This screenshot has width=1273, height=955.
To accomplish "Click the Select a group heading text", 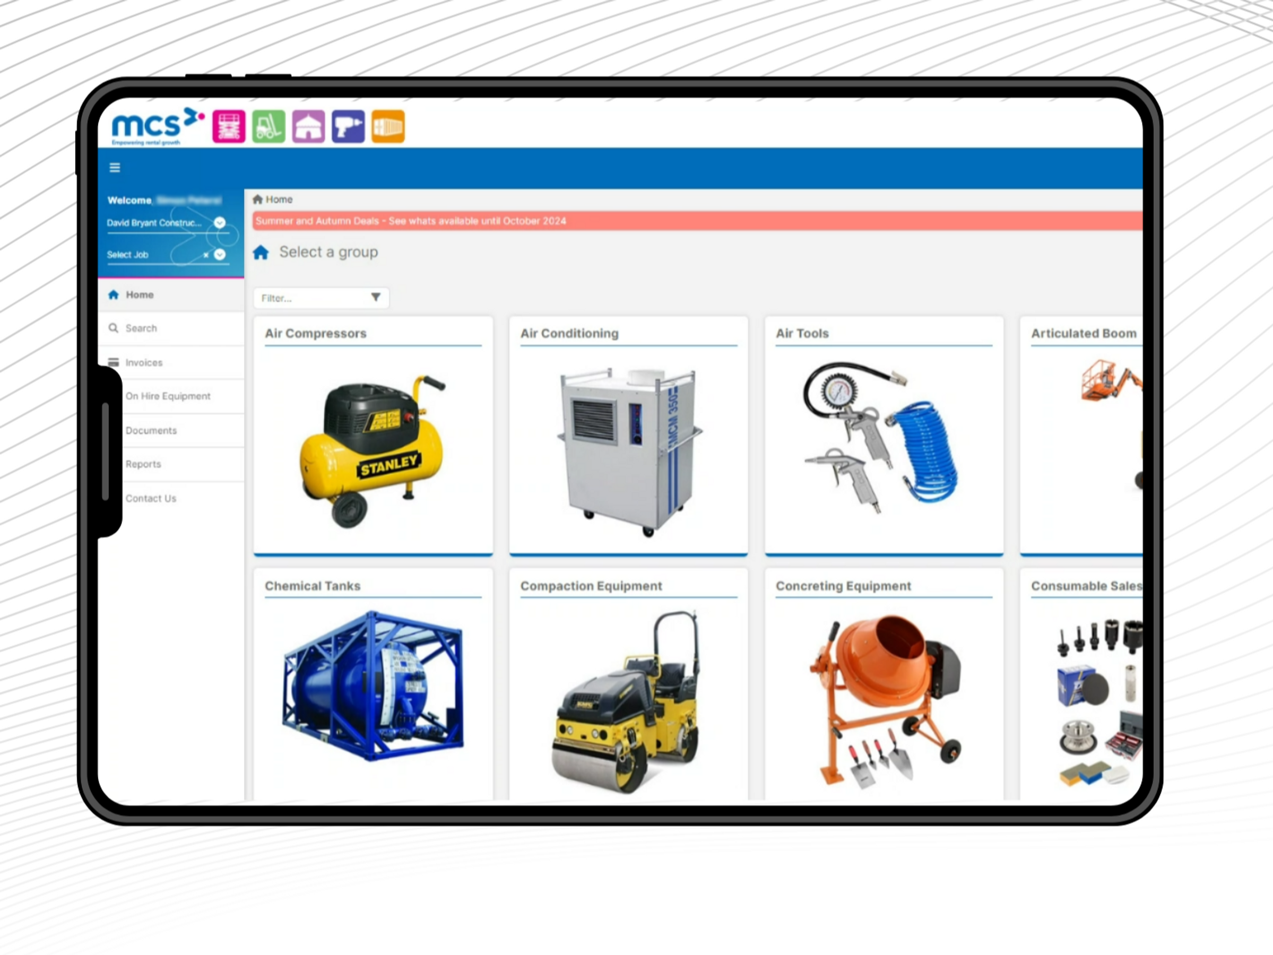I will click(328, 253).
